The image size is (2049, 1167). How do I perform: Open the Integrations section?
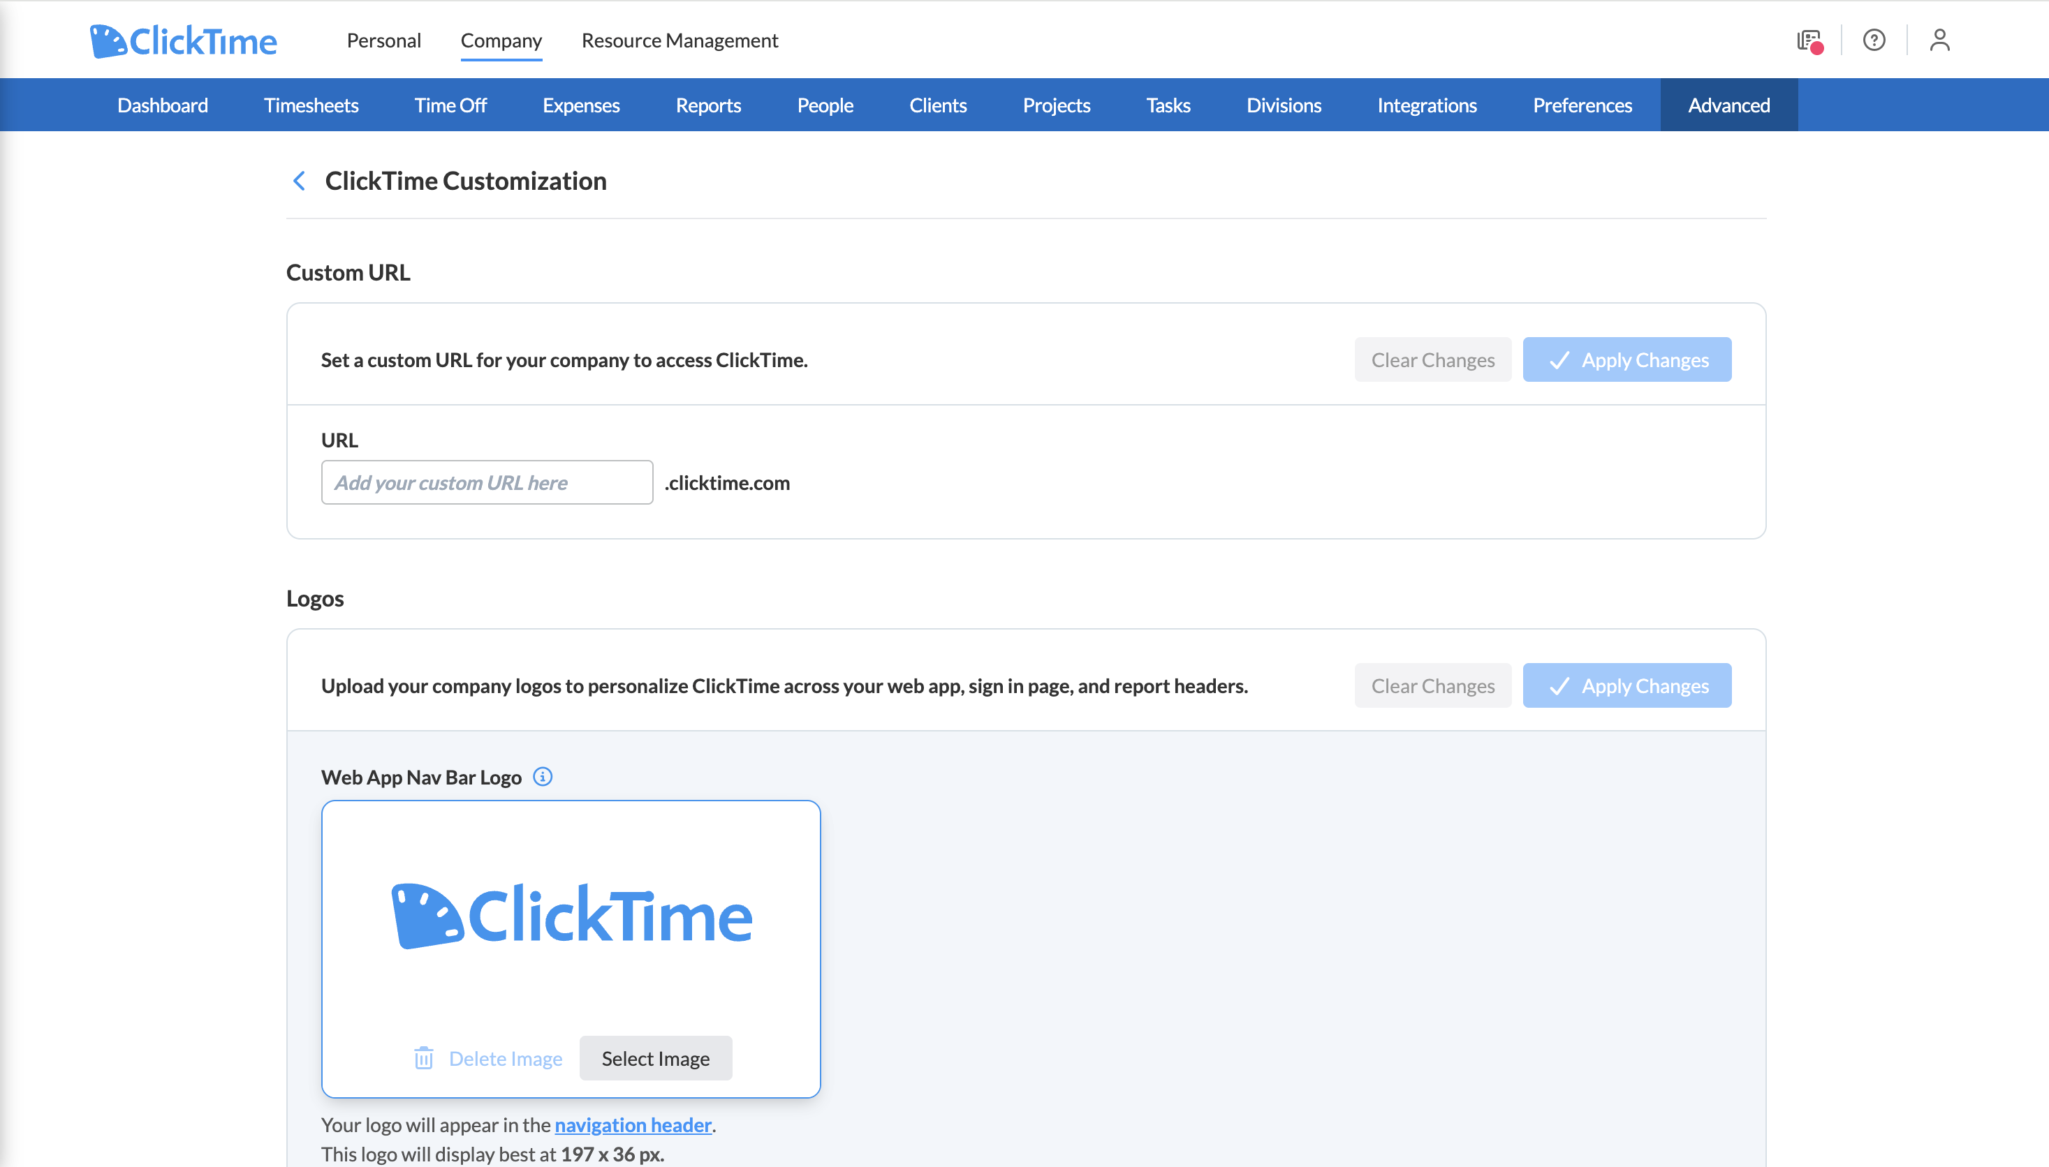(1427, 105)
